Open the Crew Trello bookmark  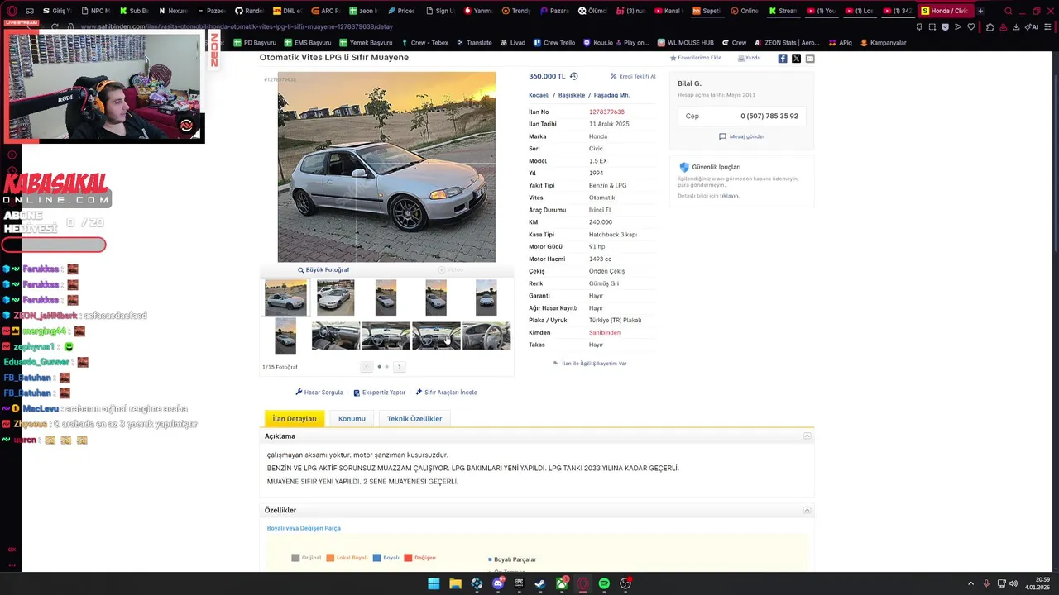553,43
